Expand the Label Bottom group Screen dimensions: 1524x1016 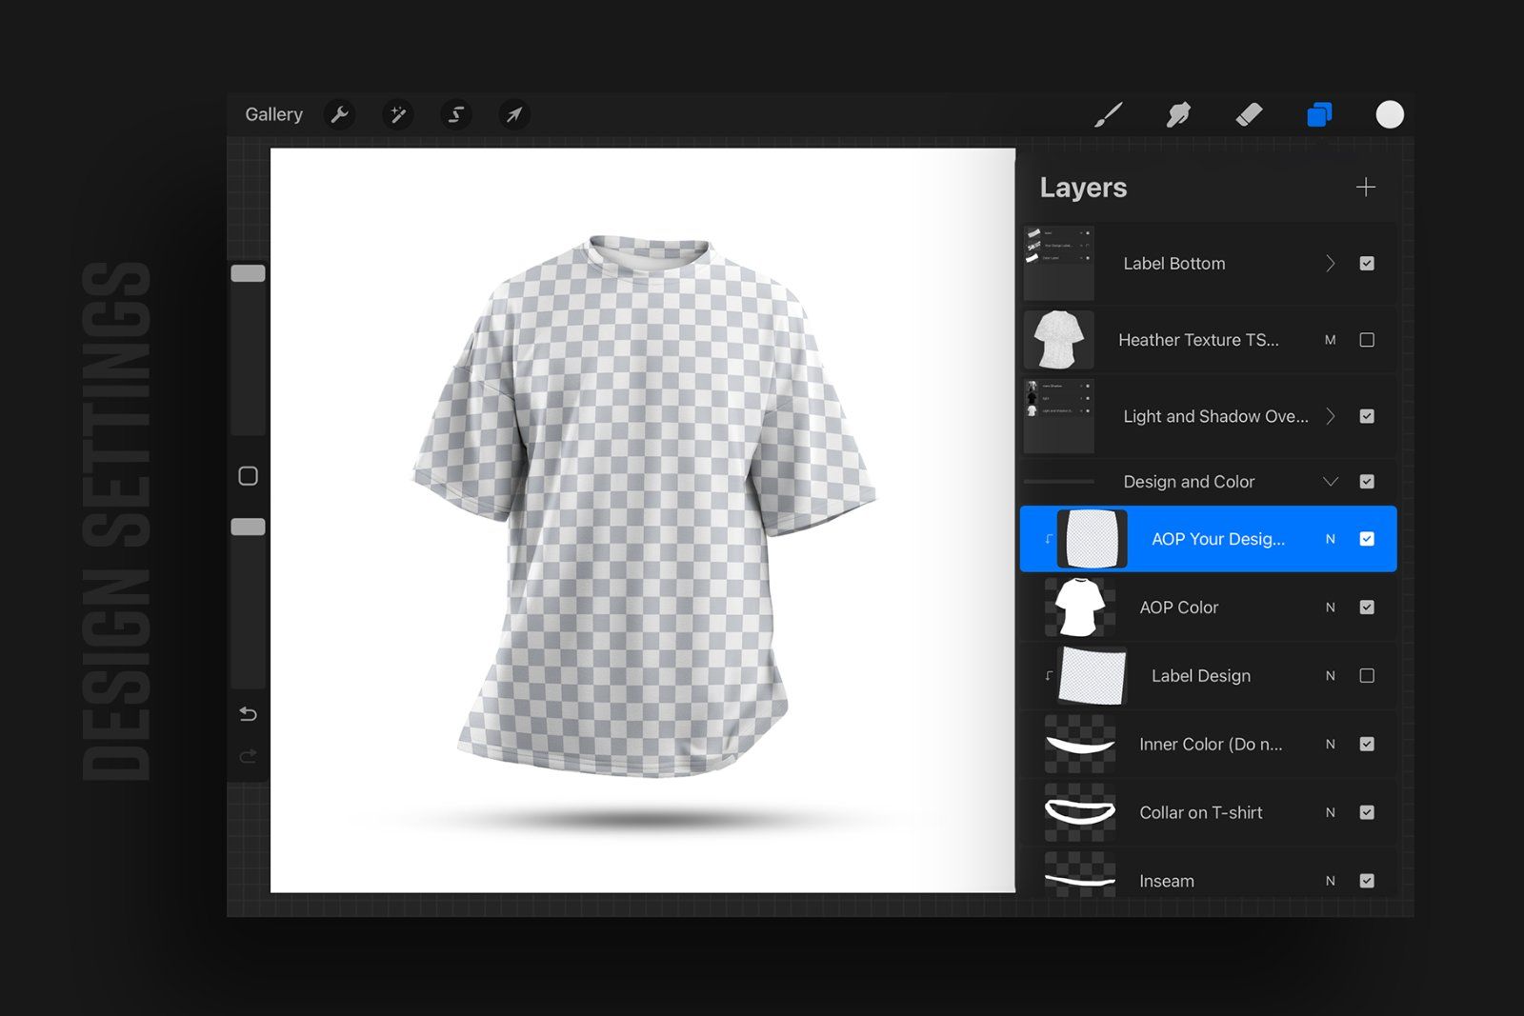[x=1331, y=263]
